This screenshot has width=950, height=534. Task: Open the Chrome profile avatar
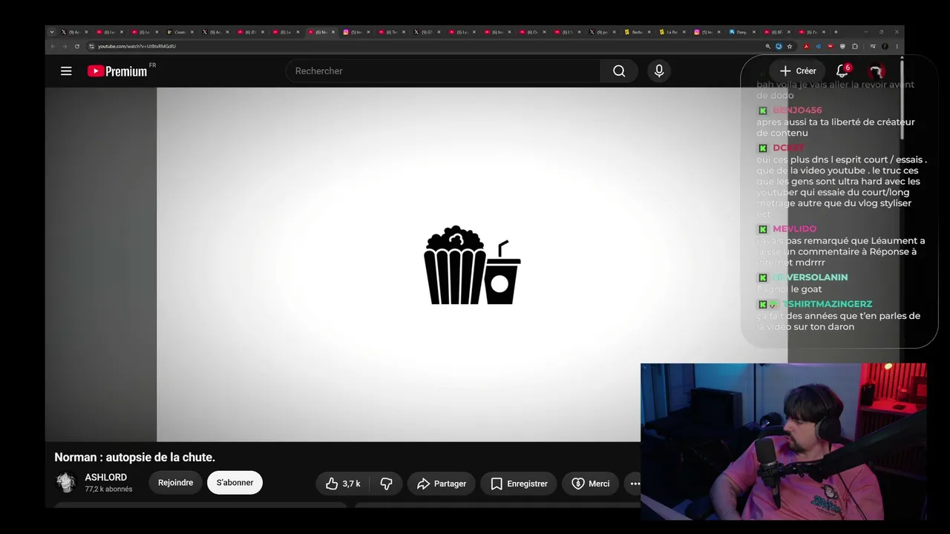885,46
